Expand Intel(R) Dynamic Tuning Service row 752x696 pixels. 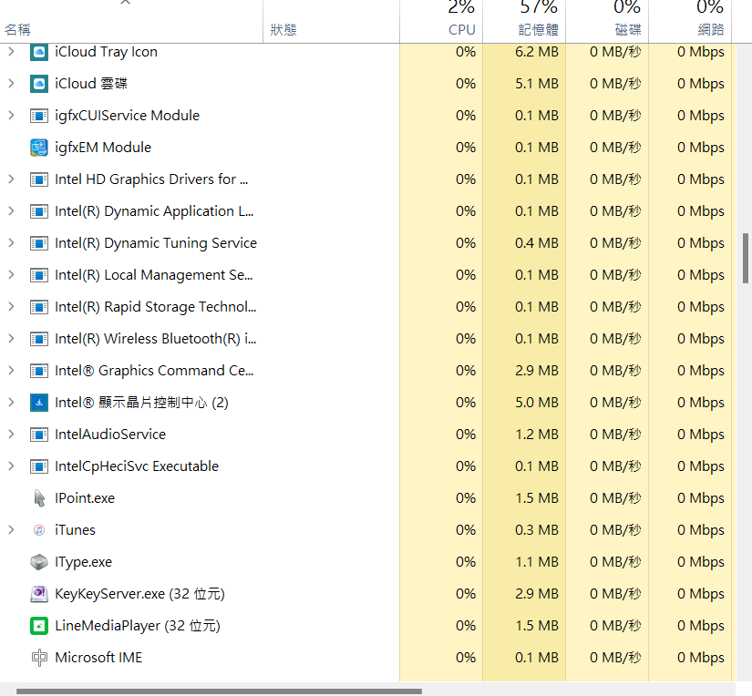(11, 243)
